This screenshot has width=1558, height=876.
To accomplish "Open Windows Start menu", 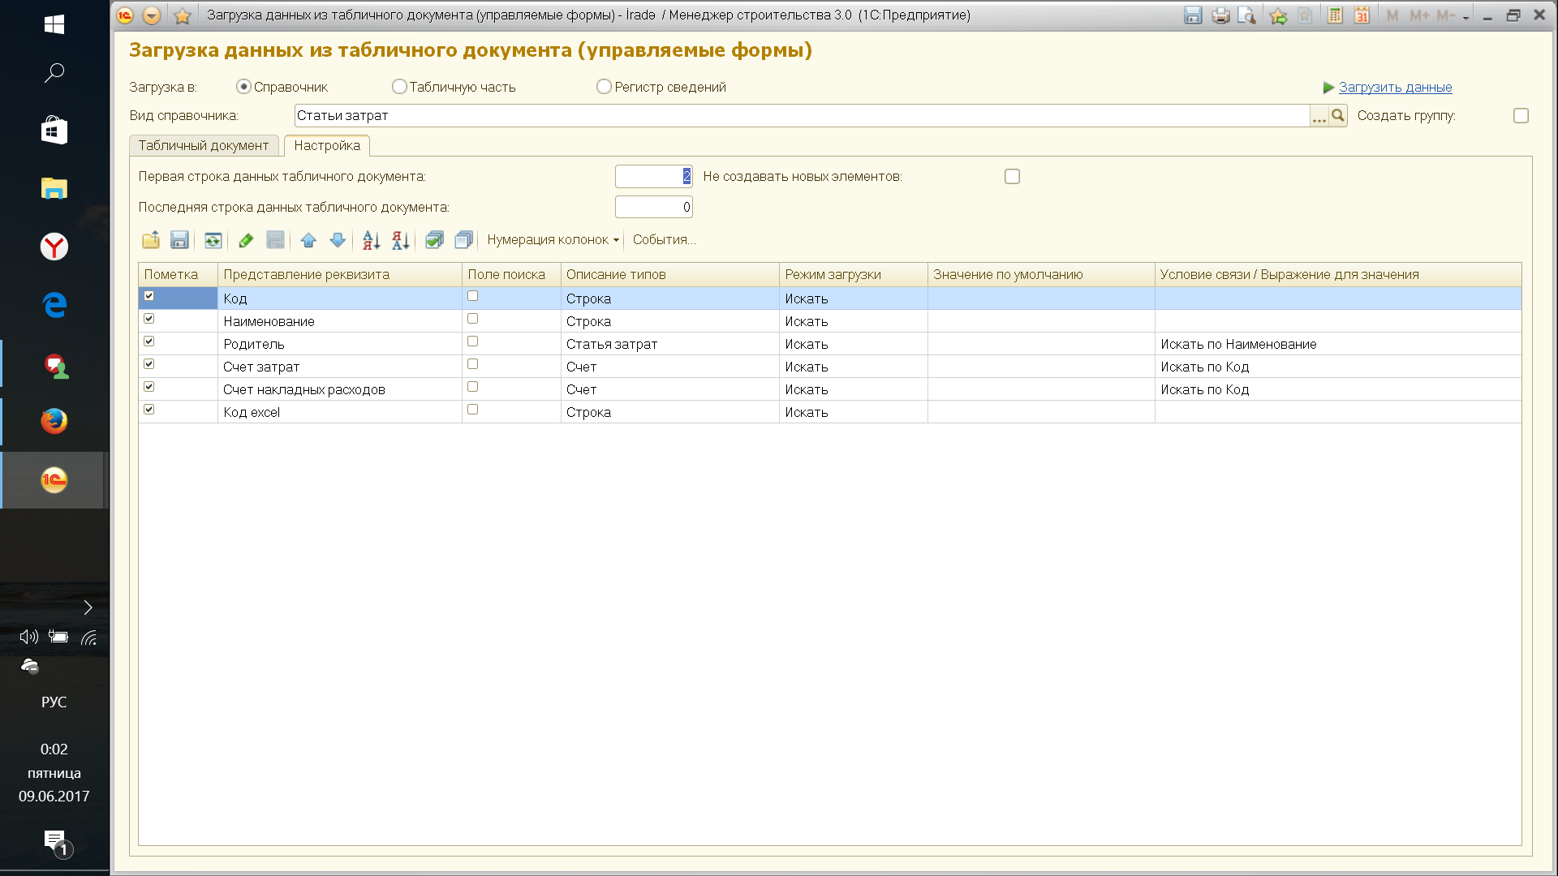I will click(x=54, y=24).
